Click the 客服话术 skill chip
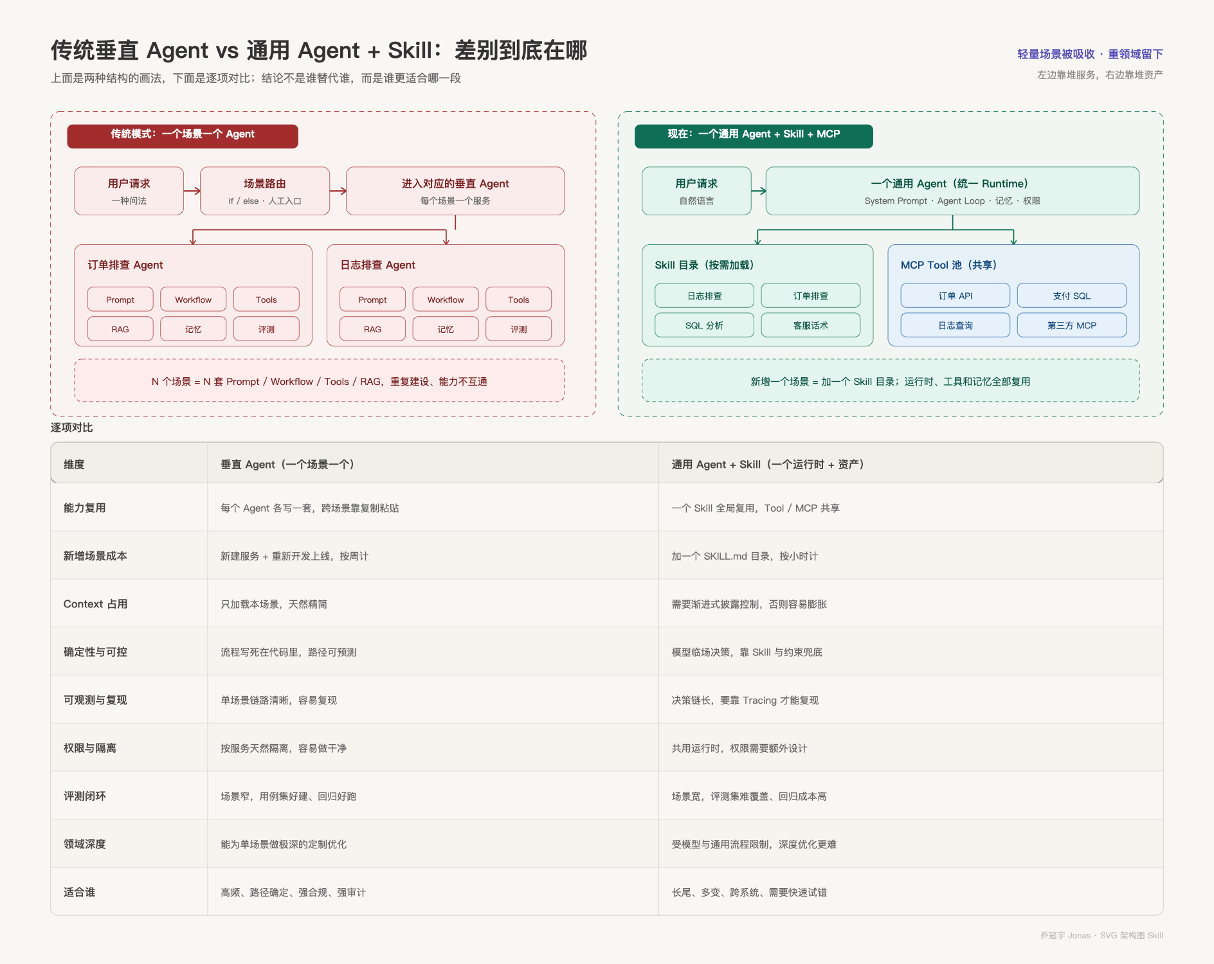 [811, 325]
